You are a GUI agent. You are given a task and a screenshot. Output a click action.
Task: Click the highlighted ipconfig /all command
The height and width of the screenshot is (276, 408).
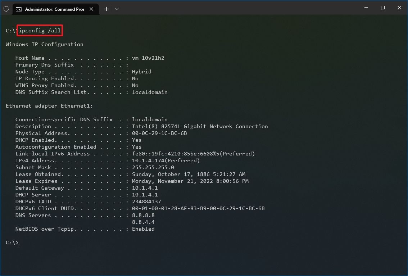coord(40,31)
